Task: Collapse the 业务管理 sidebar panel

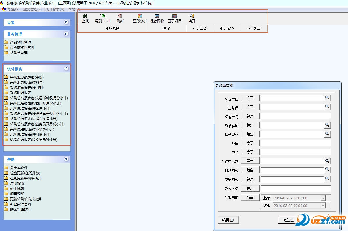Action: (x=66, y=34)
